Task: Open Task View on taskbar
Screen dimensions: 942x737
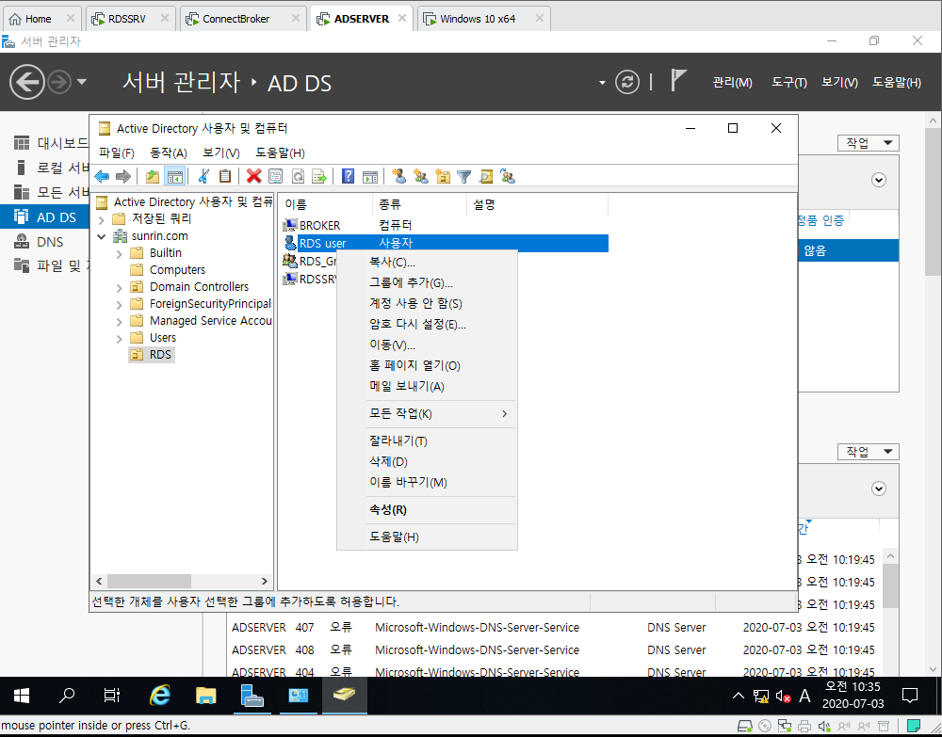Action: pyautogui.click(x=112, y=695)
